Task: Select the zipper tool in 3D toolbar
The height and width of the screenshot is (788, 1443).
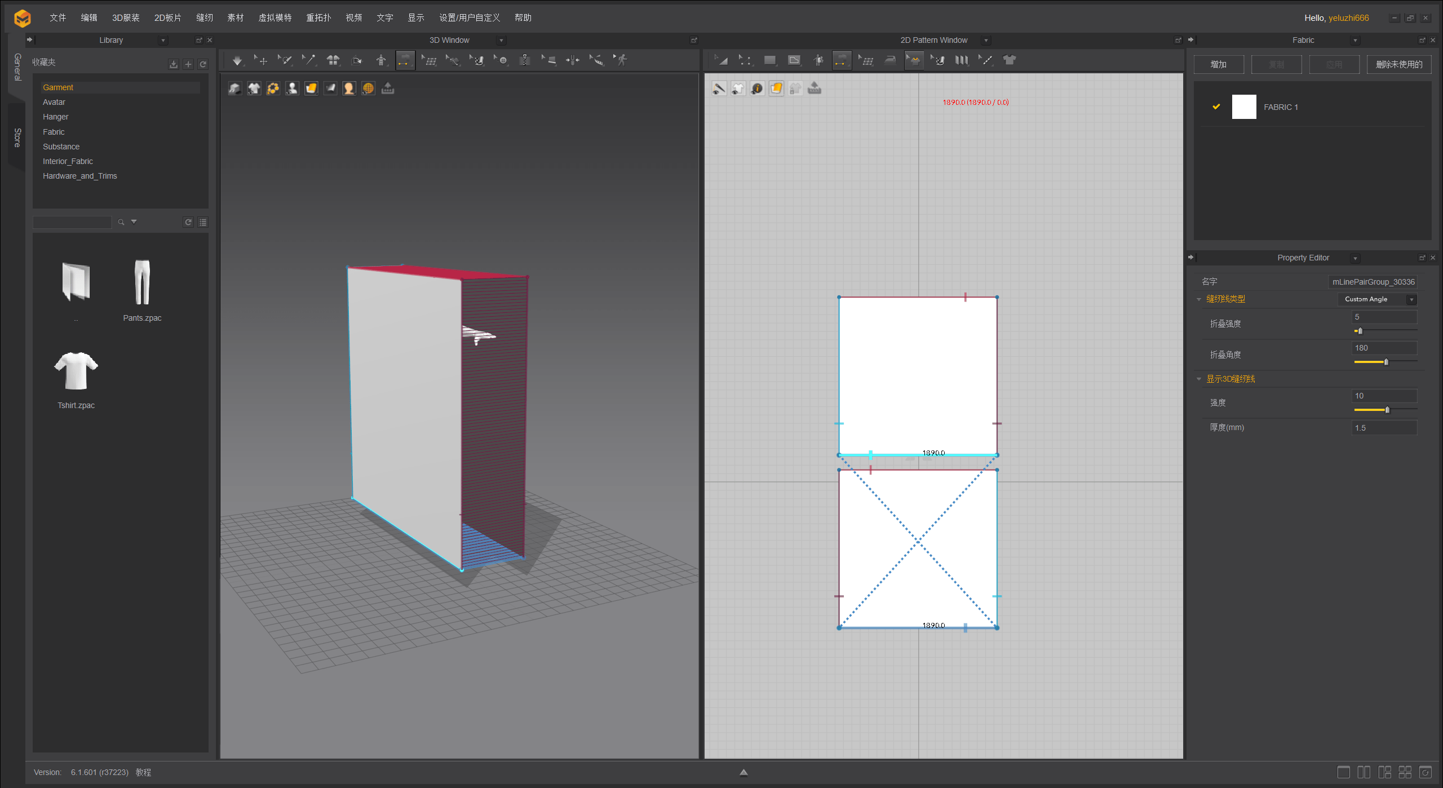Action: pos(525,60)
